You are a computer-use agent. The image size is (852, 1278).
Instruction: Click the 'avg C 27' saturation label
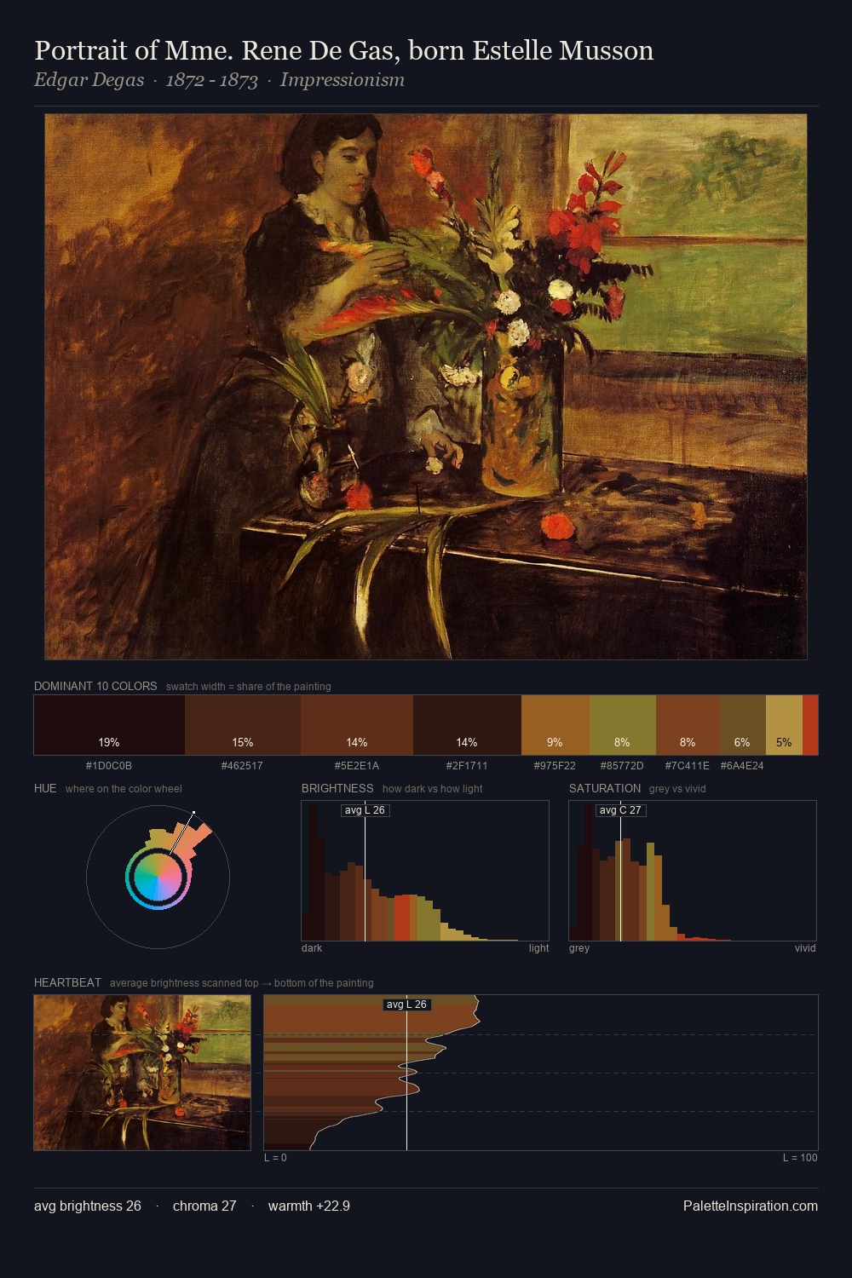tap(620, 810)
